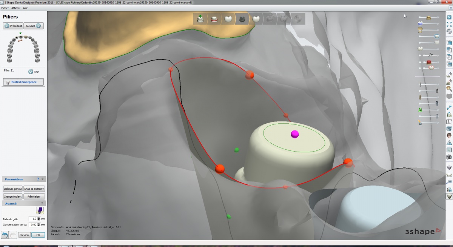Collapse the Avancé section

pyautogui.click(x=43, y=204)
